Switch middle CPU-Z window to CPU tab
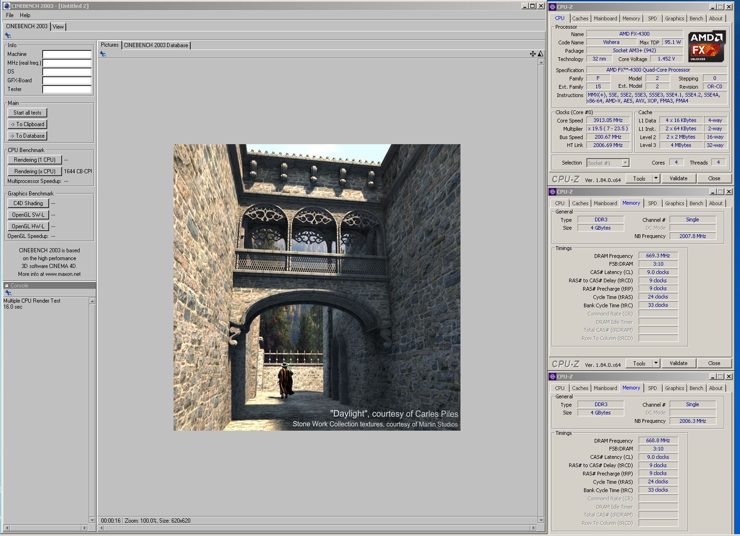Image resolution: width=740 pixels, height=536 pixels. pyautogui.click(x=560, y=203)
